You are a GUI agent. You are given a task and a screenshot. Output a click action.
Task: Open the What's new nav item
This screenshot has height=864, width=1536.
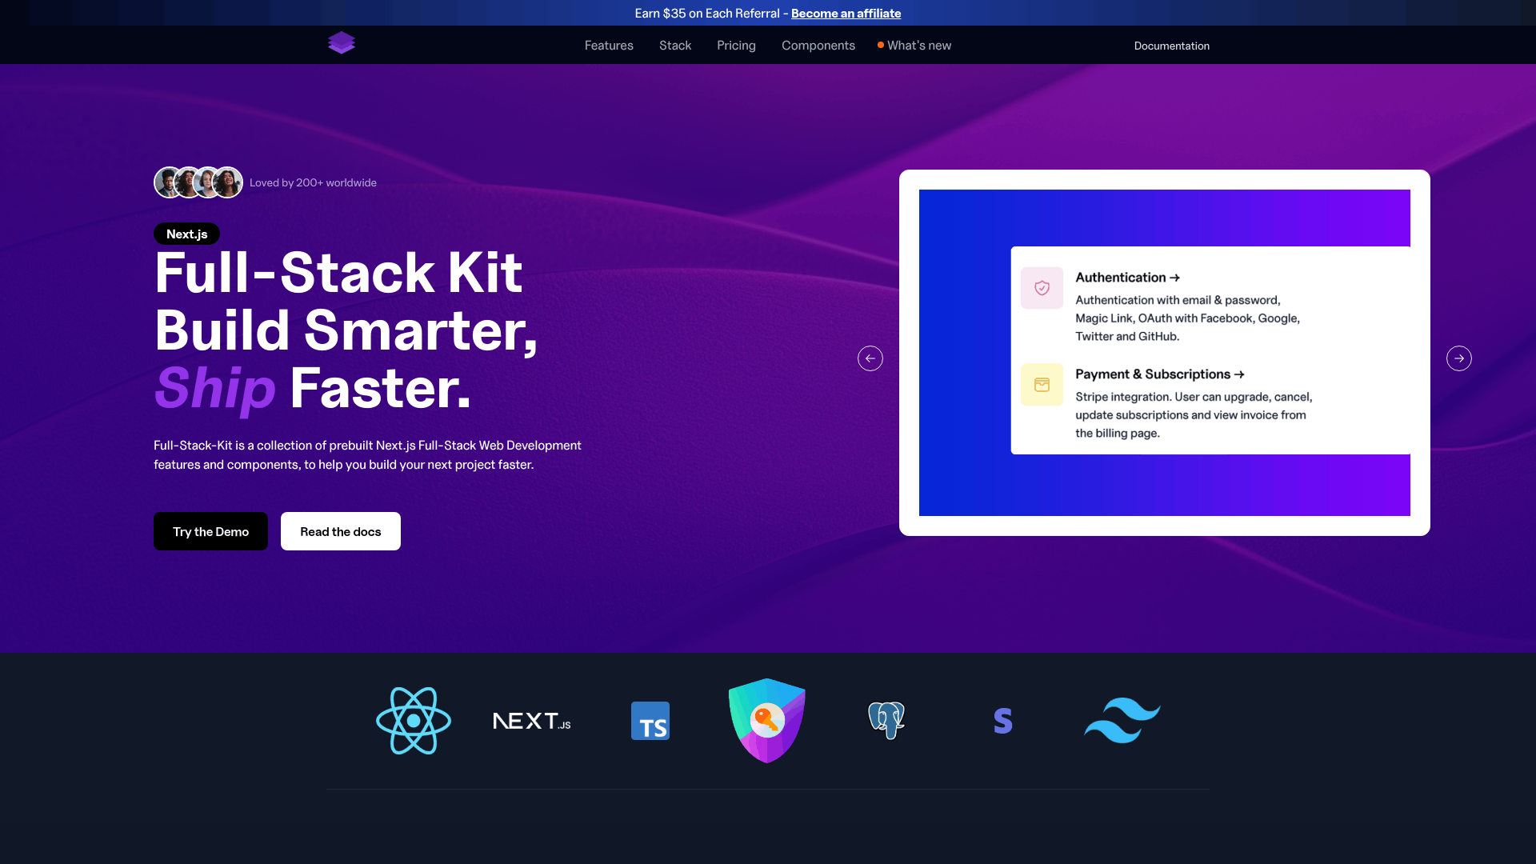[914, 46]
